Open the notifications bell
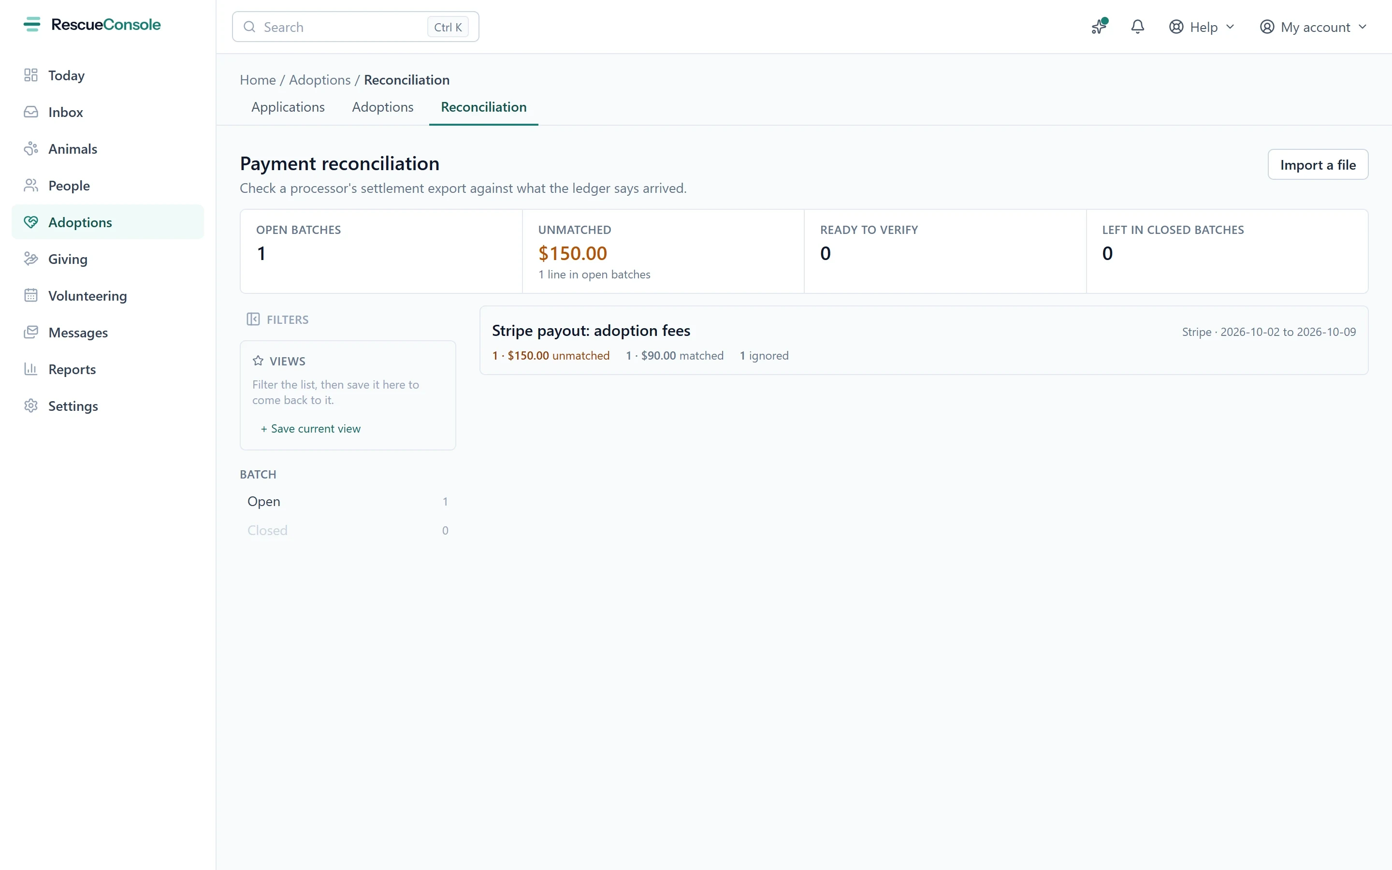Viewport: 1392px width, 870px height. point(1138,27)
